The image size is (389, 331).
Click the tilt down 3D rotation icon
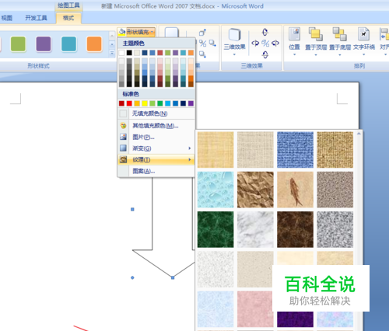coord(265,54)
